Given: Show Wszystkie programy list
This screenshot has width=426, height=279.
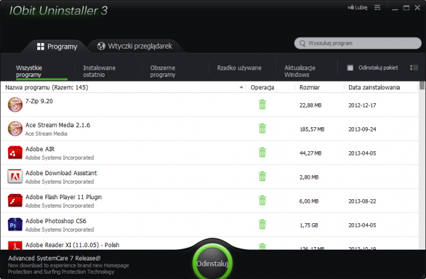Looking at the screenshot, I should [x=29, y=71].
